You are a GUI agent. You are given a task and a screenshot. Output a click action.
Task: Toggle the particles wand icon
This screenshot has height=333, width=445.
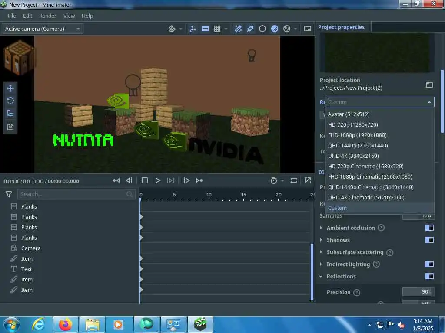[238, 29]
